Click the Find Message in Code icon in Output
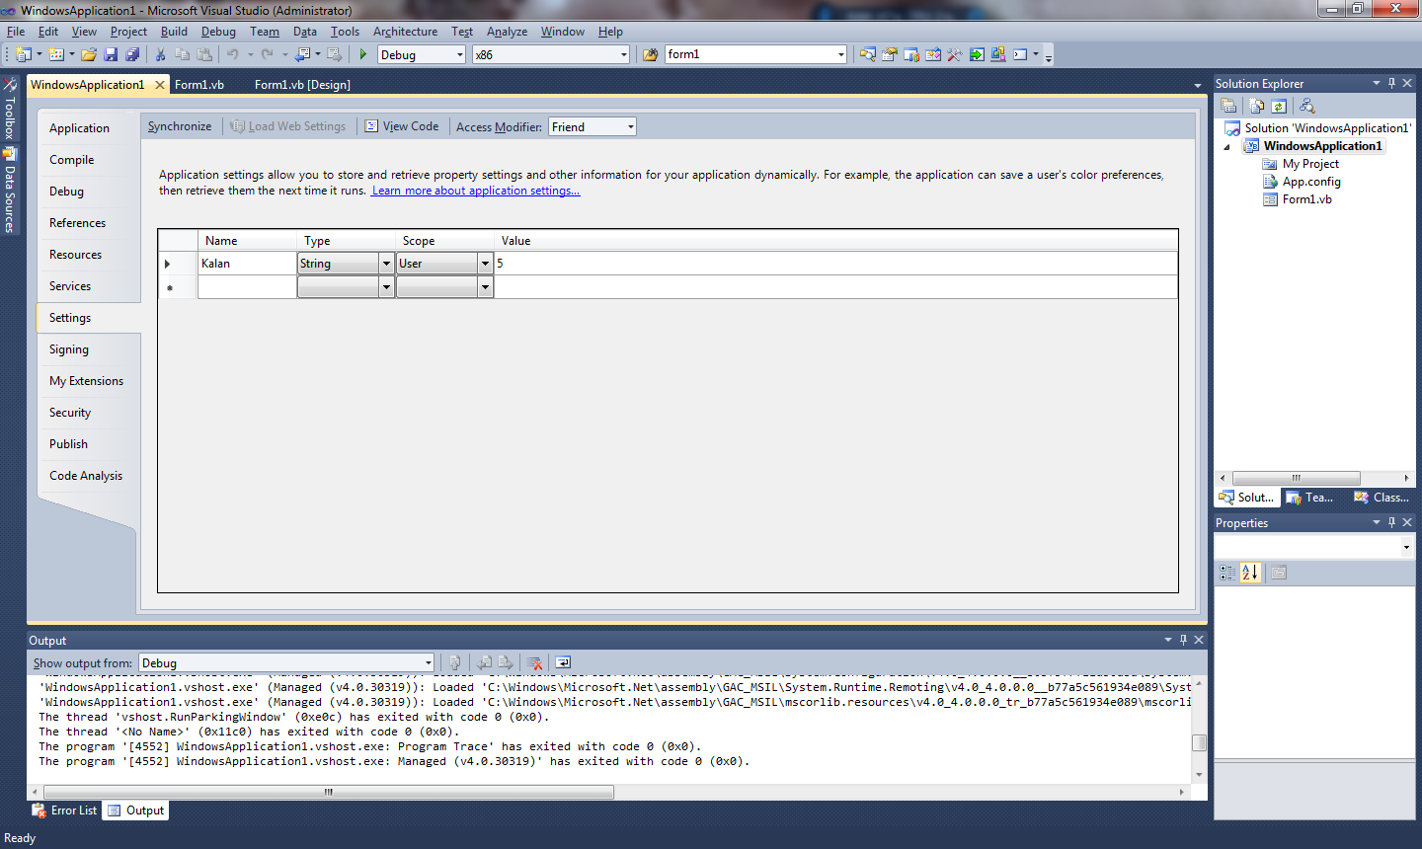 pyautogui.click(x=455, y=662)
